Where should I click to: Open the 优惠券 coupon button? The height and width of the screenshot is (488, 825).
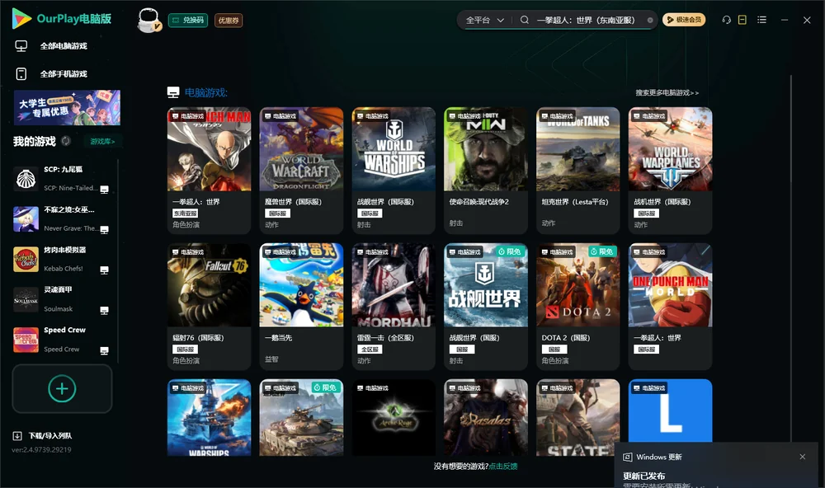pos(229,20)
